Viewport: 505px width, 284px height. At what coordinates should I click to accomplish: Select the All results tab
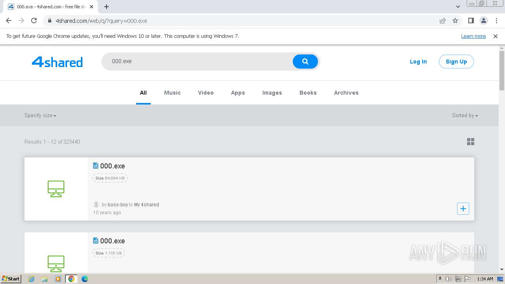tap(143, 93)
